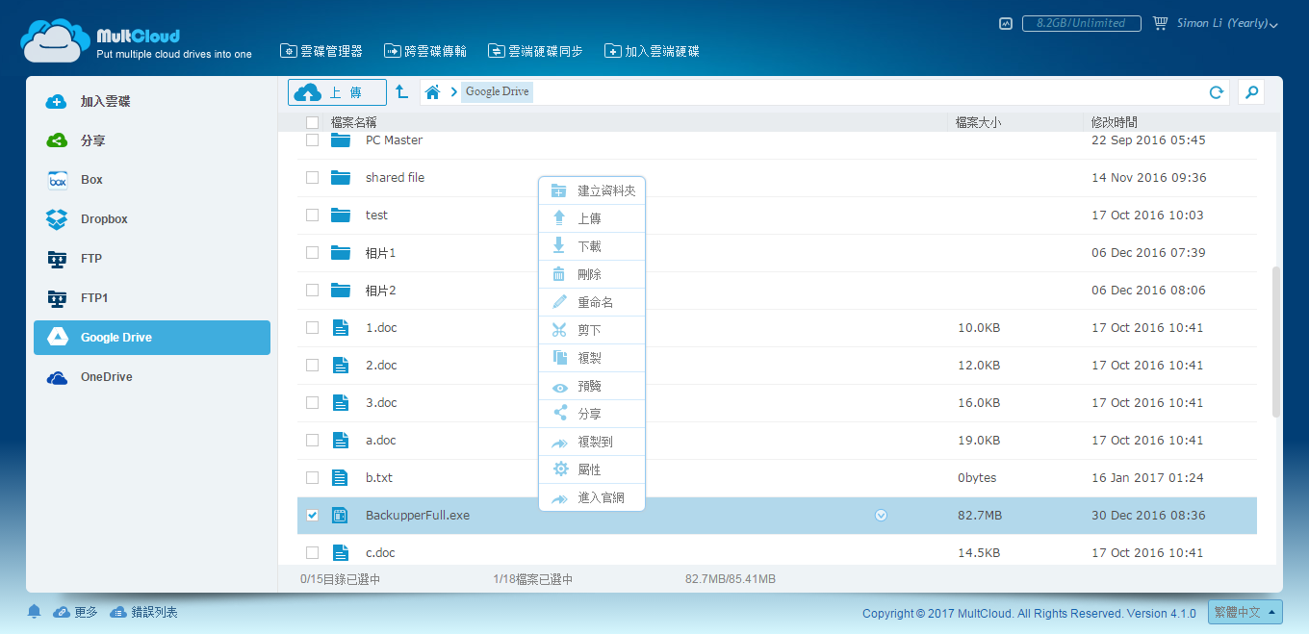
Task: Choose 重命名 in the context menu
Action: [595, 302]
